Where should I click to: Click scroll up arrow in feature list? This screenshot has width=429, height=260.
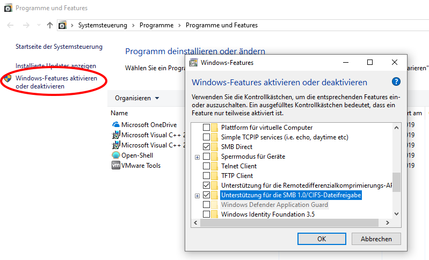coord(396,128)
